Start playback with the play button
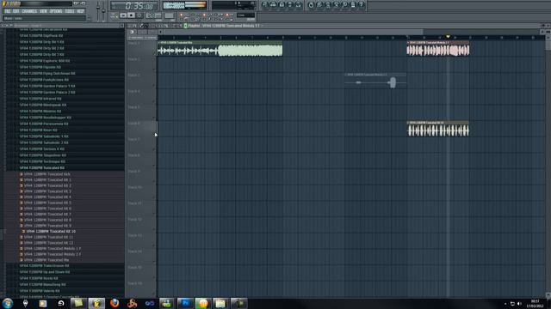Viewport: 551px width, 309px height. tap(123, 15)
